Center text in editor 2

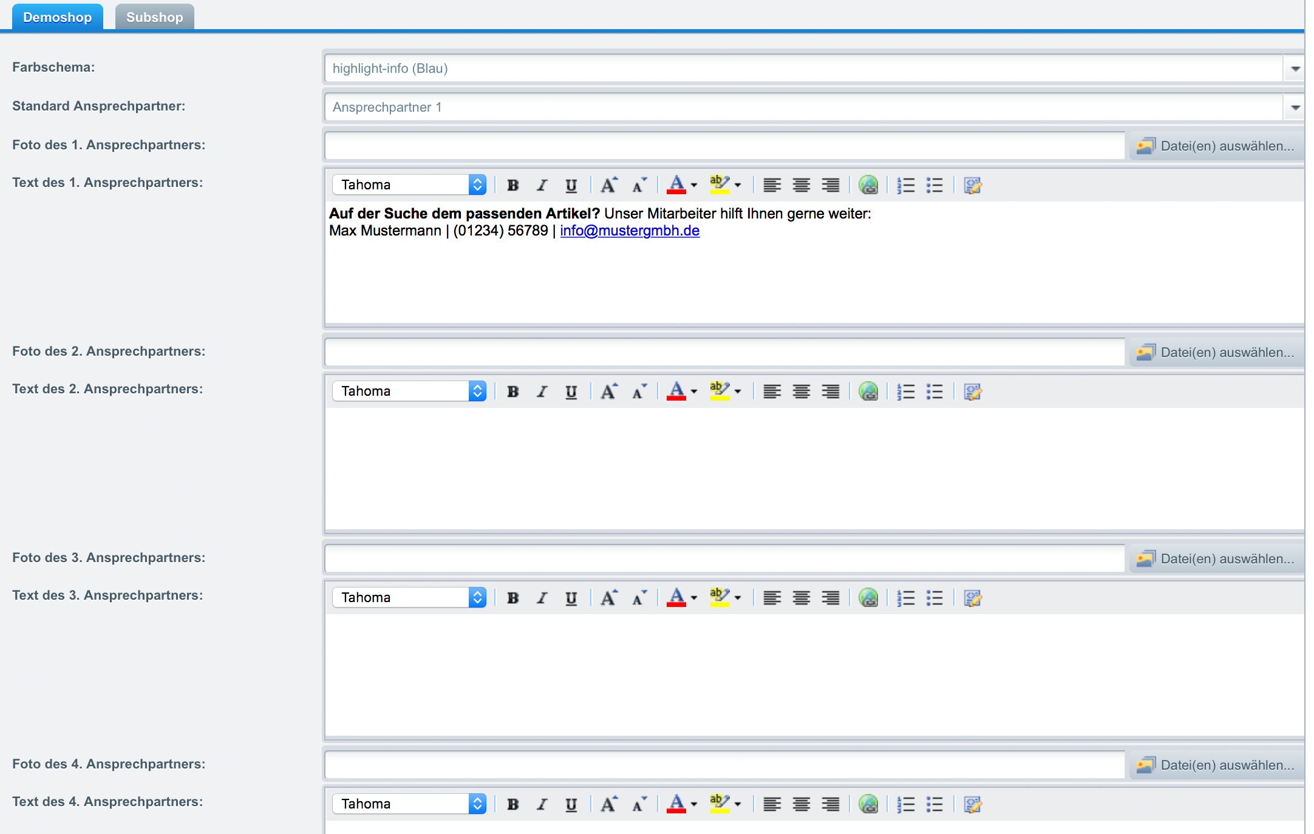pos(802,392)
